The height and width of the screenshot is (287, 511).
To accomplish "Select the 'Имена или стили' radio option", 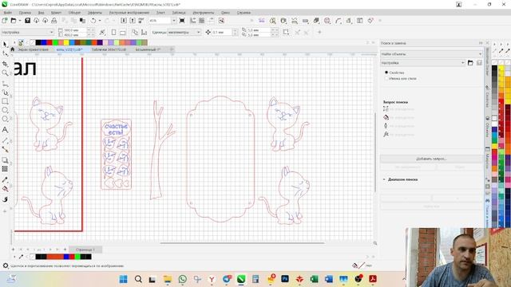I will [x=386, y=78].
